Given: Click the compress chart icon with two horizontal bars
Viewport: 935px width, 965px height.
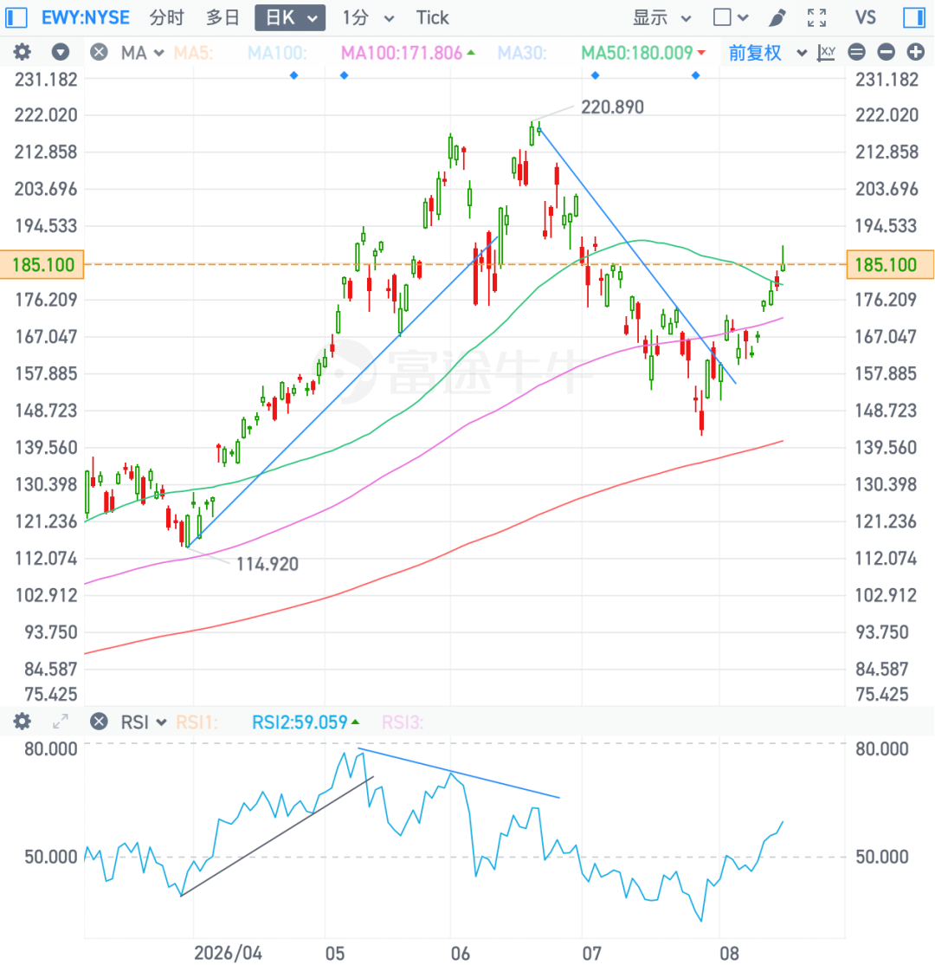Looking at the screenshot, I should (x=856, y=52).
